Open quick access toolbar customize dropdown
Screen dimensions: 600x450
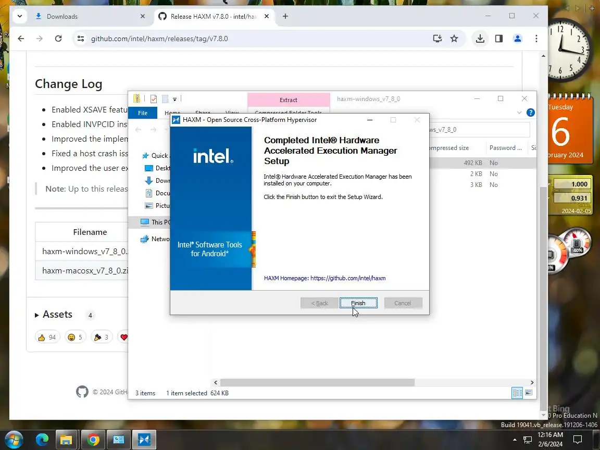point(174,99)
